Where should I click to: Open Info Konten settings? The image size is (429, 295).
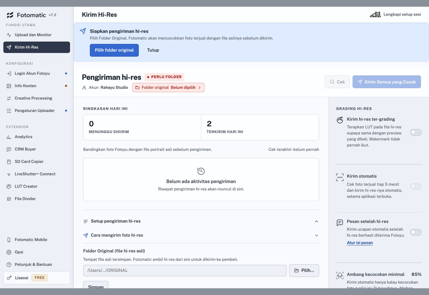(x=37, y=86)
